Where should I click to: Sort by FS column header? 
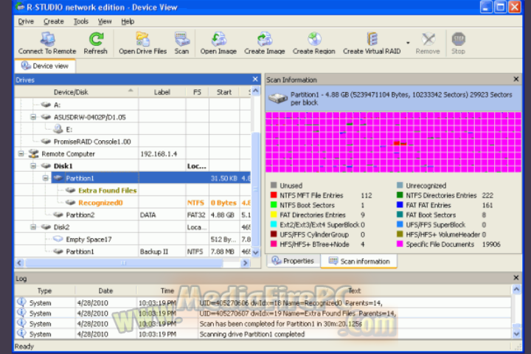point(197,92)
